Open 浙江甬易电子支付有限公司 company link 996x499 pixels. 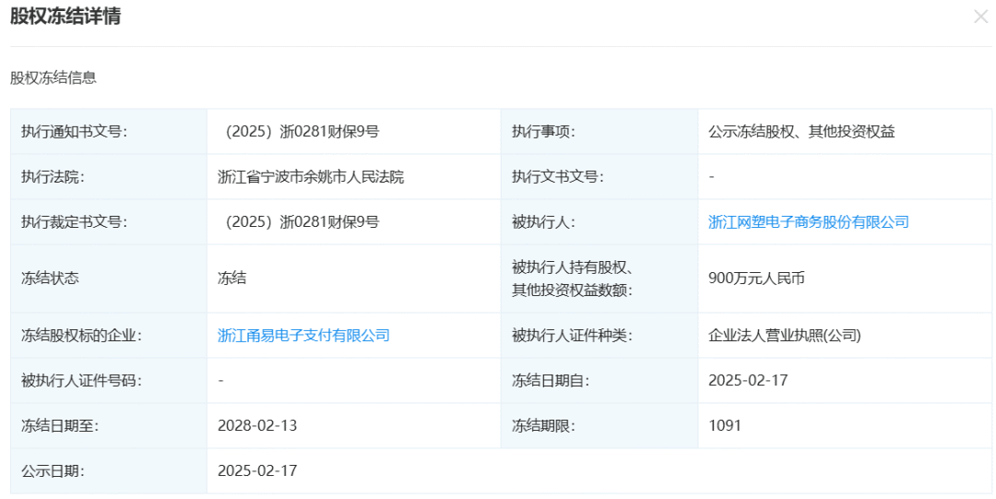click(303, 335)
